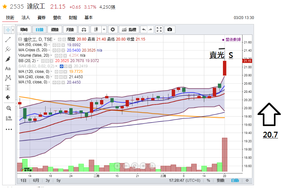Activate the zoom in magnifier tool

pos(9,108)
